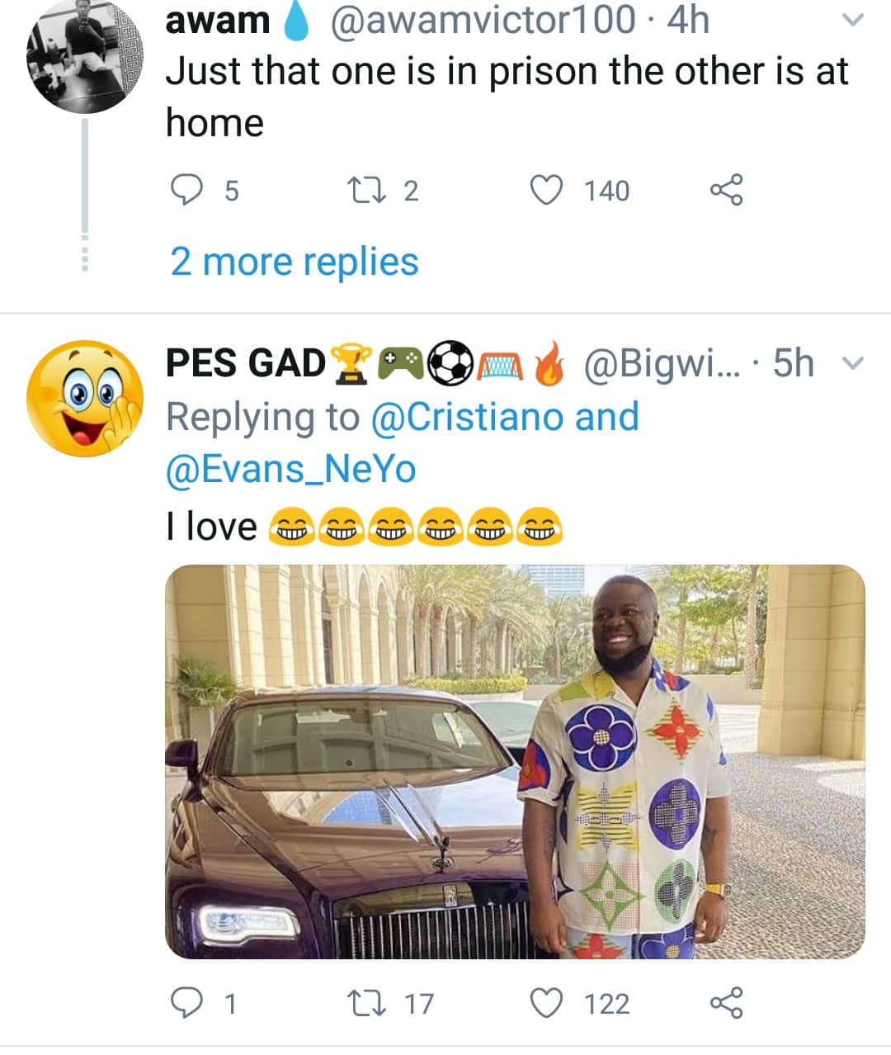Image resolution: width=891 pixels, height=1055 pixels.
Task: Open PES GAD's emoji avatar
Action: (x=85, y=399)
